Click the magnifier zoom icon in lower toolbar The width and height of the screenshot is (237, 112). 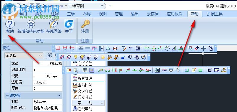click(76, 70)
